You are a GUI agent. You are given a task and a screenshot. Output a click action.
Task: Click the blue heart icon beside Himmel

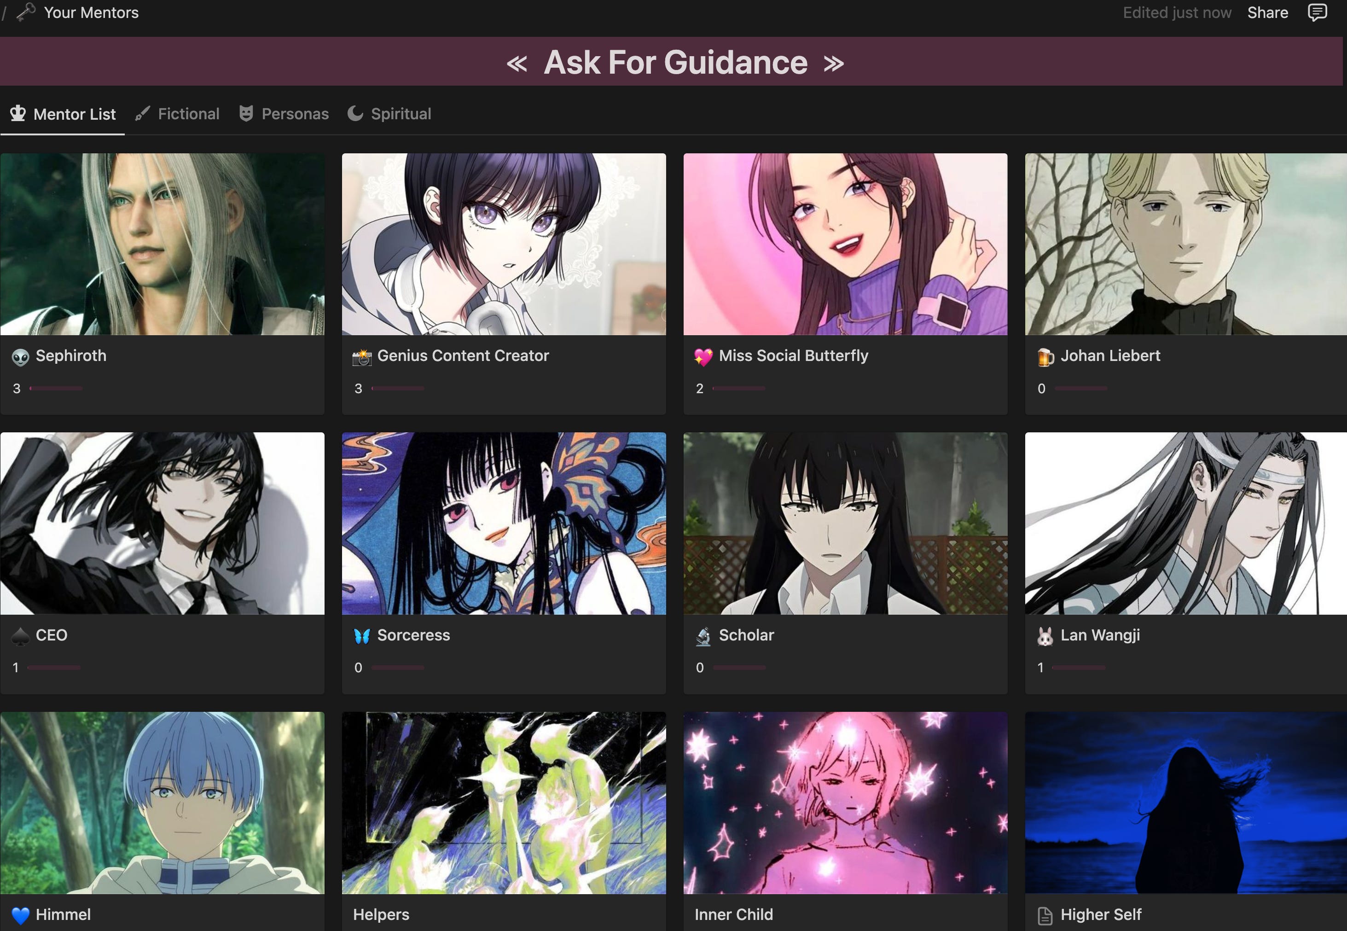pyautogui.click(x=20, y=915)
